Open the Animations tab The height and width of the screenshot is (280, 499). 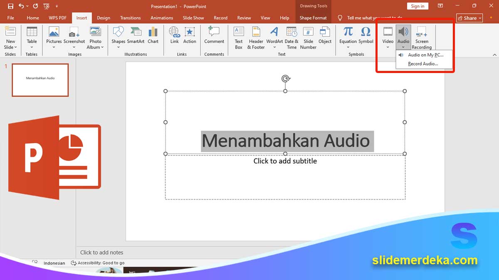coord(162,18)
